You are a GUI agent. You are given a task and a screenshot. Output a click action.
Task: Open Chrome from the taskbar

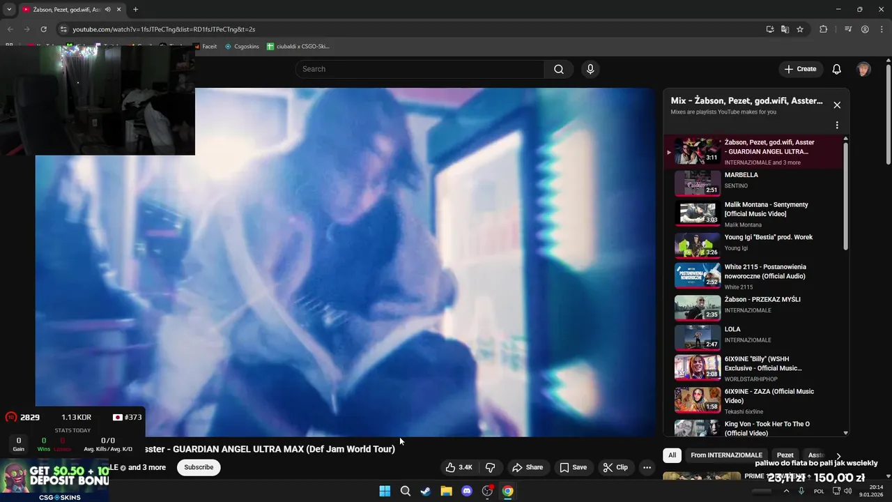508,491
